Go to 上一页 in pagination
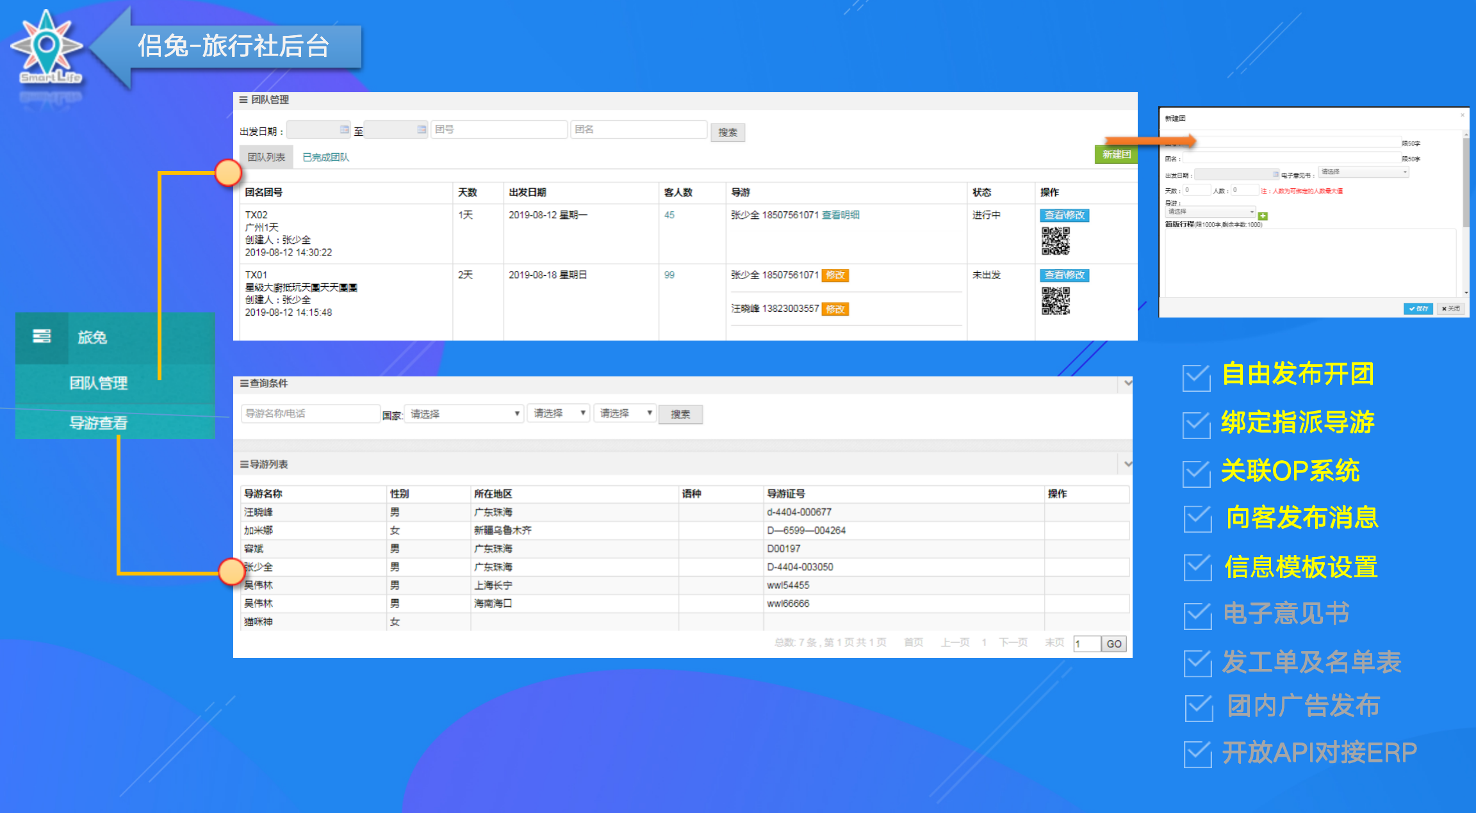1476x813 pixels. coord(955,643)
